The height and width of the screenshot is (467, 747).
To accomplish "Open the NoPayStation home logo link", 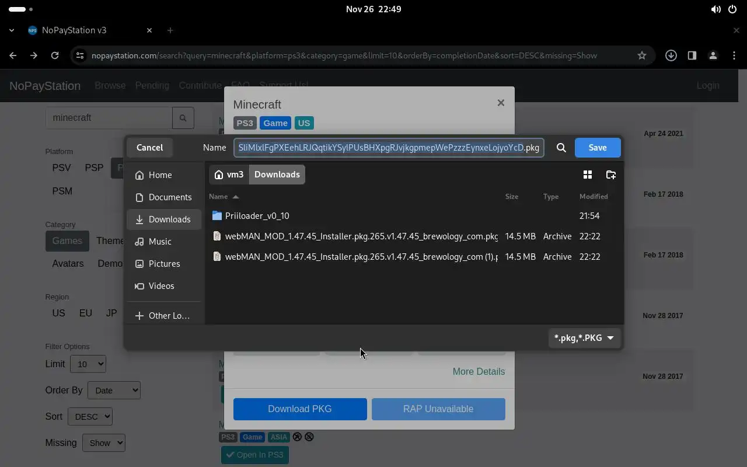I will pyautogui.click(x=45, y=86).
